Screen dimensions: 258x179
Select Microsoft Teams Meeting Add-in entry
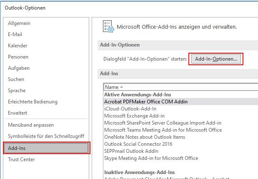click(x=163, y=130)
